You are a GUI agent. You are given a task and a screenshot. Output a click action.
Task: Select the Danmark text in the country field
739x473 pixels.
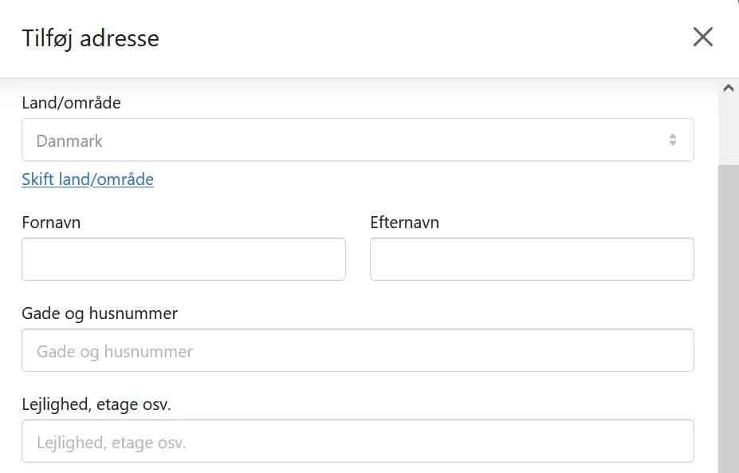69,140
